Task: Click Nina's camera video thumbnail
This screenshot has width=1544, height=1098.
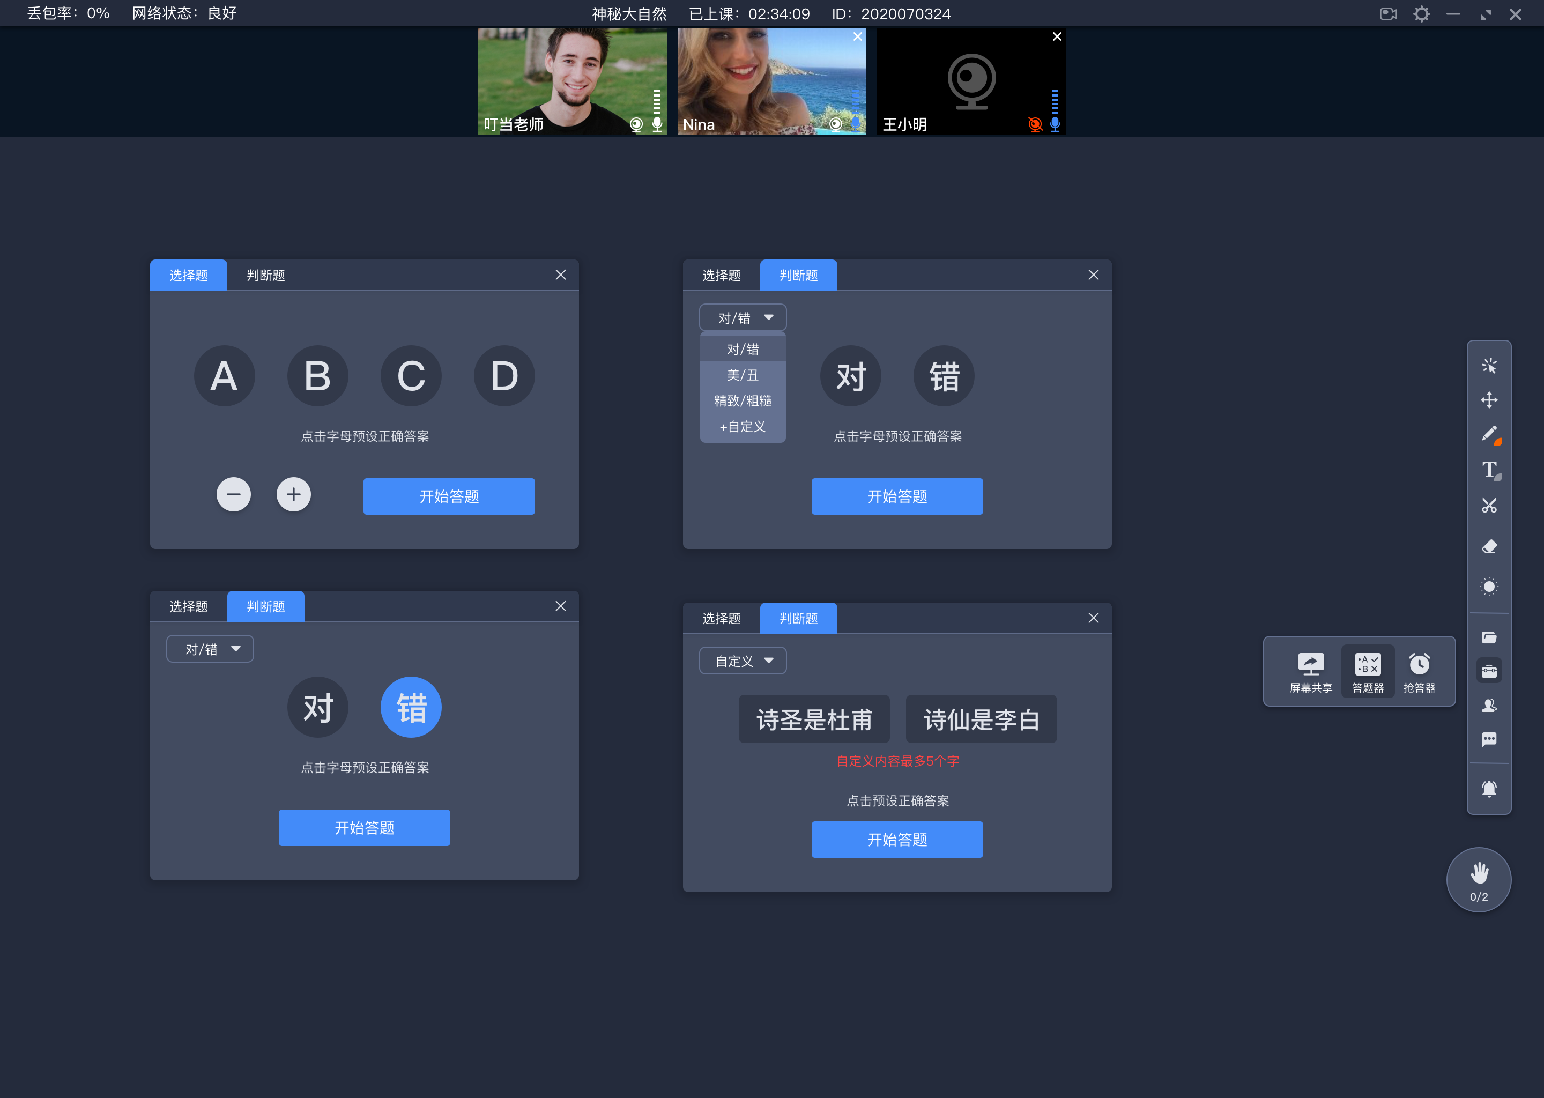Action: tap(771, 82)
